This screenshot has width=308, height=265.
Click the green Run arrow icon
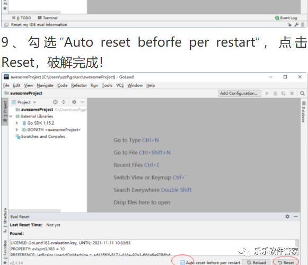point(267,93)
